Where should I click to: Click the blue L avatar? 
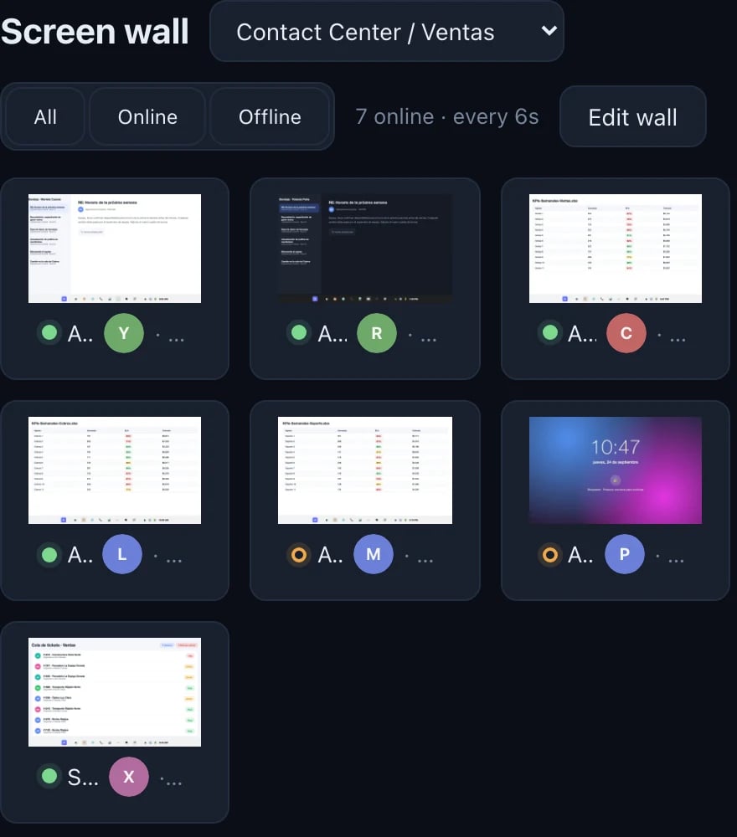[122, 554]
